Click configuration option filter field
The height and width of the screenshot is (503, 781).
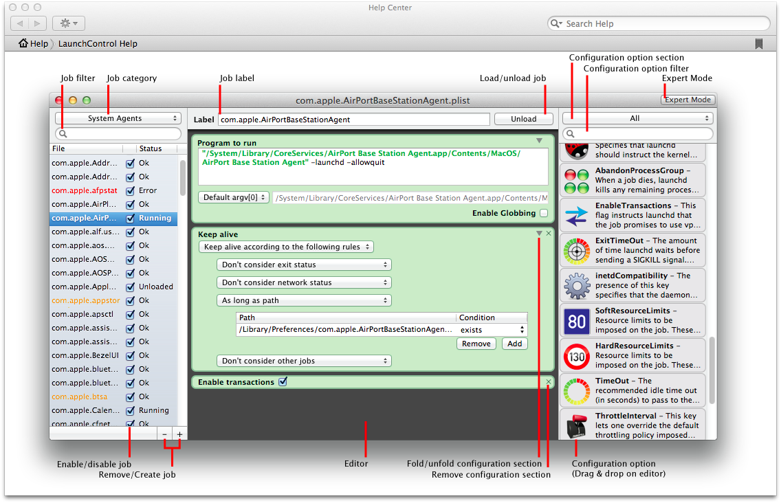pyautogui.click(x=638, y=133)
